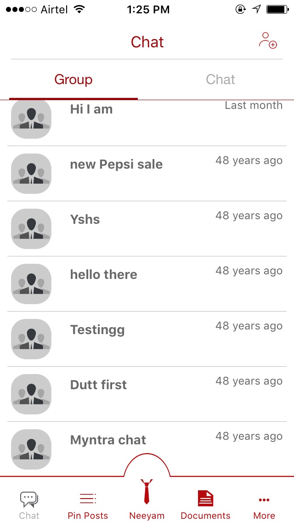294x522 pixels.
Task: Tap the add contact icon
Action: (x=268, y=40)
